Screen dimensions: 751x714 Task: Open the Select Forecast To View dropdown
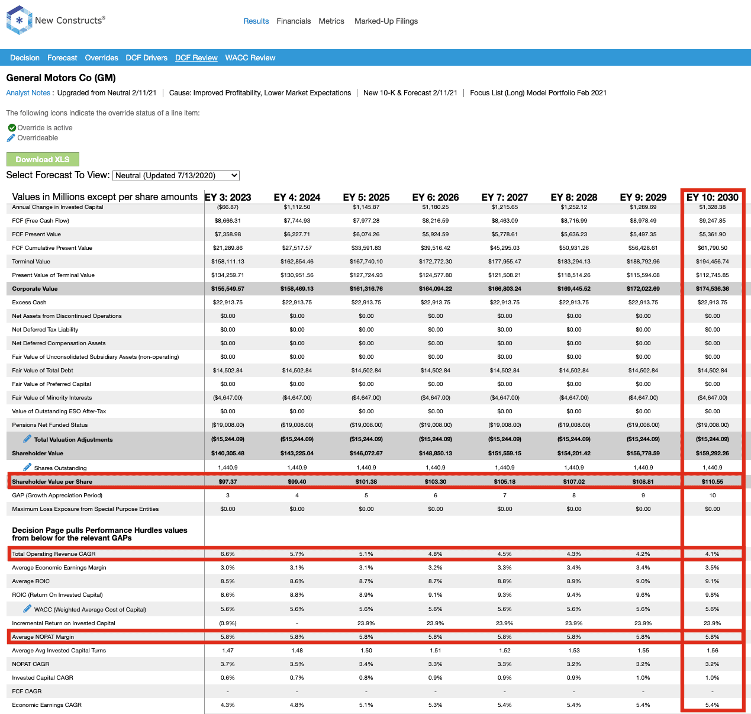tap(176, 175)
